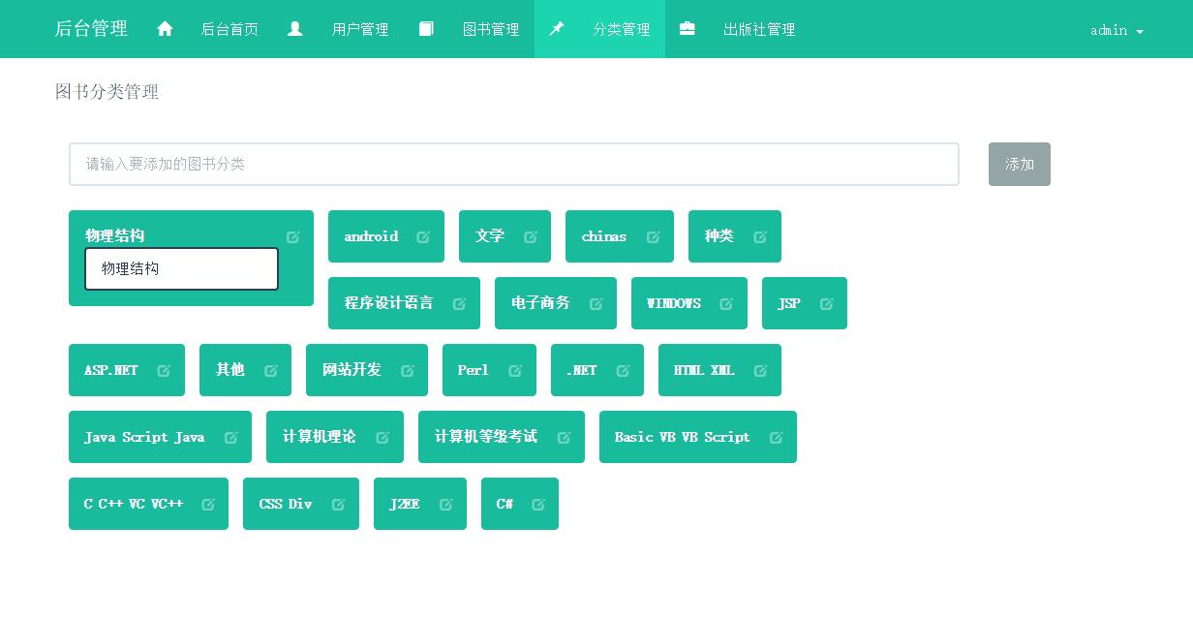This screenshot has width=1193, height=620.
Task: Click the home icon in navbar
Action: (x=165, y=29)
